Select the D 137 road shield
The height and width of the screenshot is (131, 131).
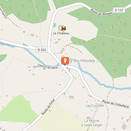pos(119,10)
